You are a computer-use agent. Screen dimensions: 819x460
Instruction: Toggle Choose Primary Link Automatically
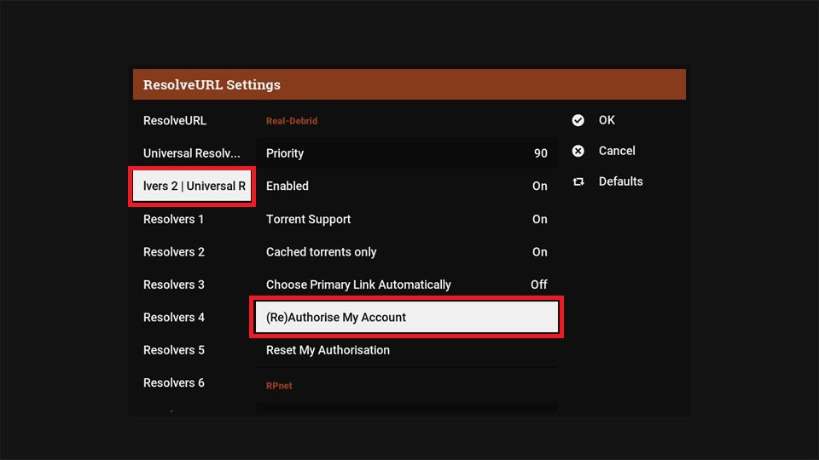click(406, 285)
